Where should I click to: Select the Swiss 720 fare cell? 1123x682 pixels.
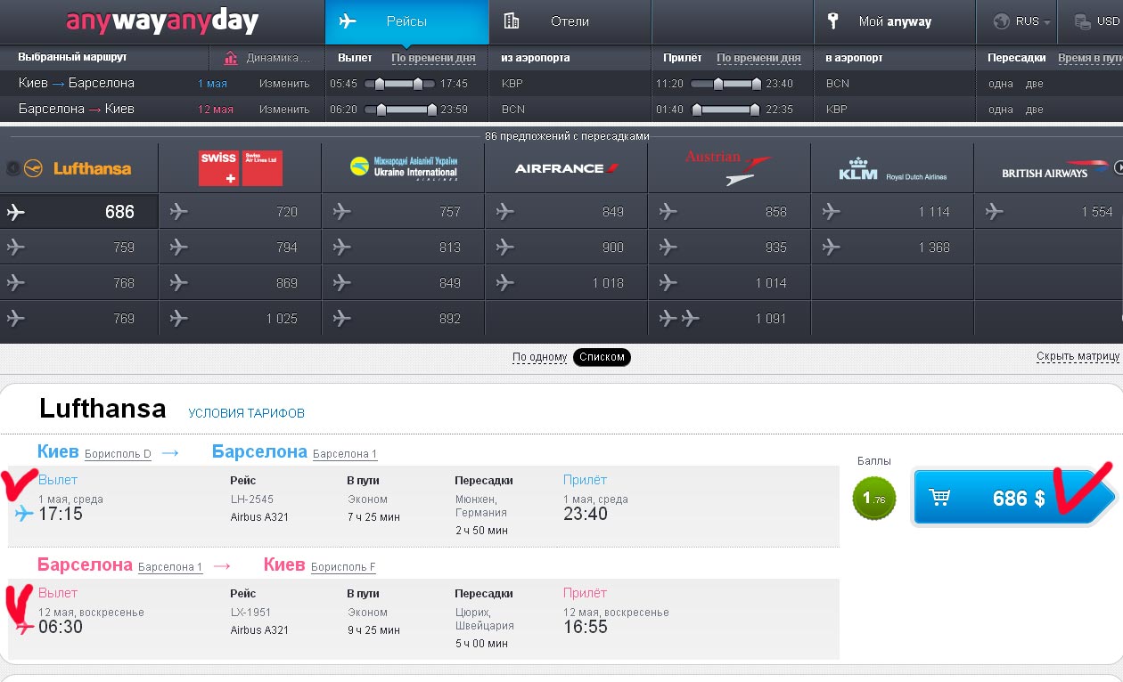click(240, 212)
